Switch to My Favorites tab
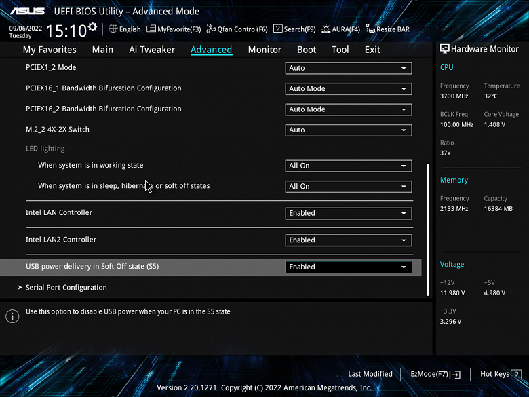This screenshot has width=529, height=397. point(50,50)
